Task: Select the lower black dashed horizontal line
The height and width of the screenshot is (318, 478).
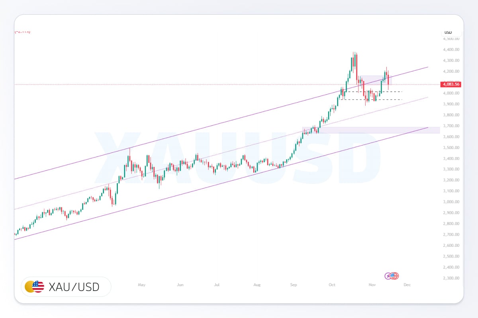Action: click(x=382, y=99)
